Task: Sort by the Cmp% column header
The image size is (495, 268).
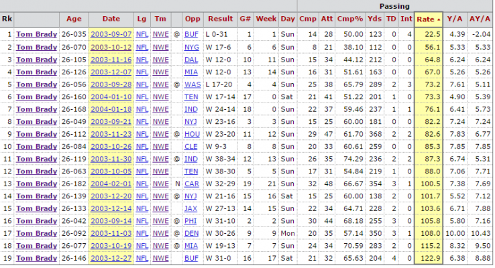Action: pyautogui.click(x=349, y=19)
